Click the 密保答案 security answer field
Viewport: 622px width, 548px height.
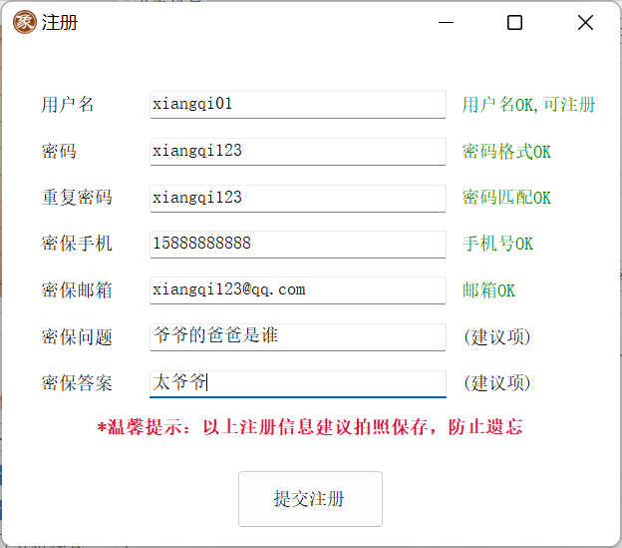(297, 383)
